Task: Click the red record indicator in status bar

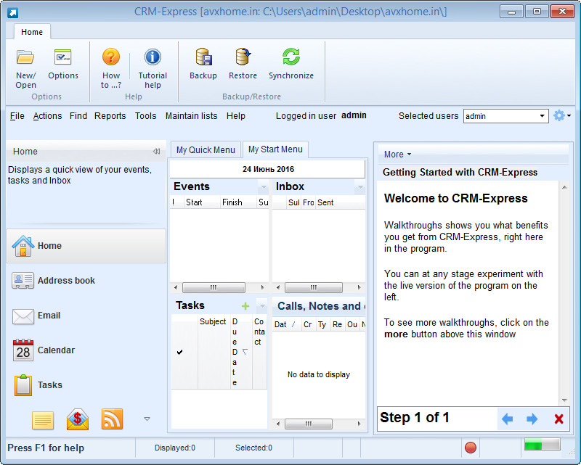Action: click(470, 448)
